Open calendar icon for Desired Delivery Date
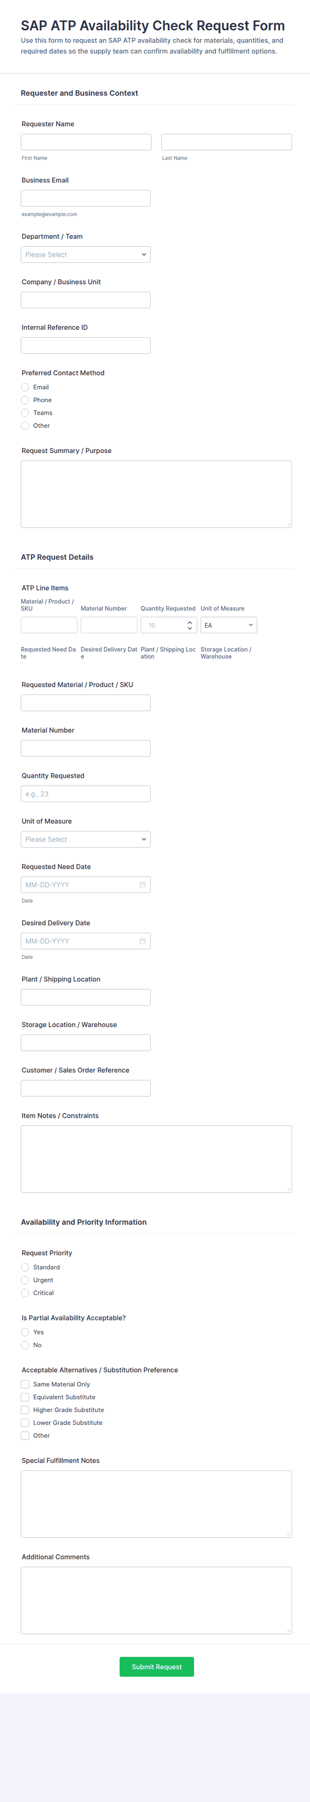The height and width of the screenshot is (1802, 310). tap(142, 941)
